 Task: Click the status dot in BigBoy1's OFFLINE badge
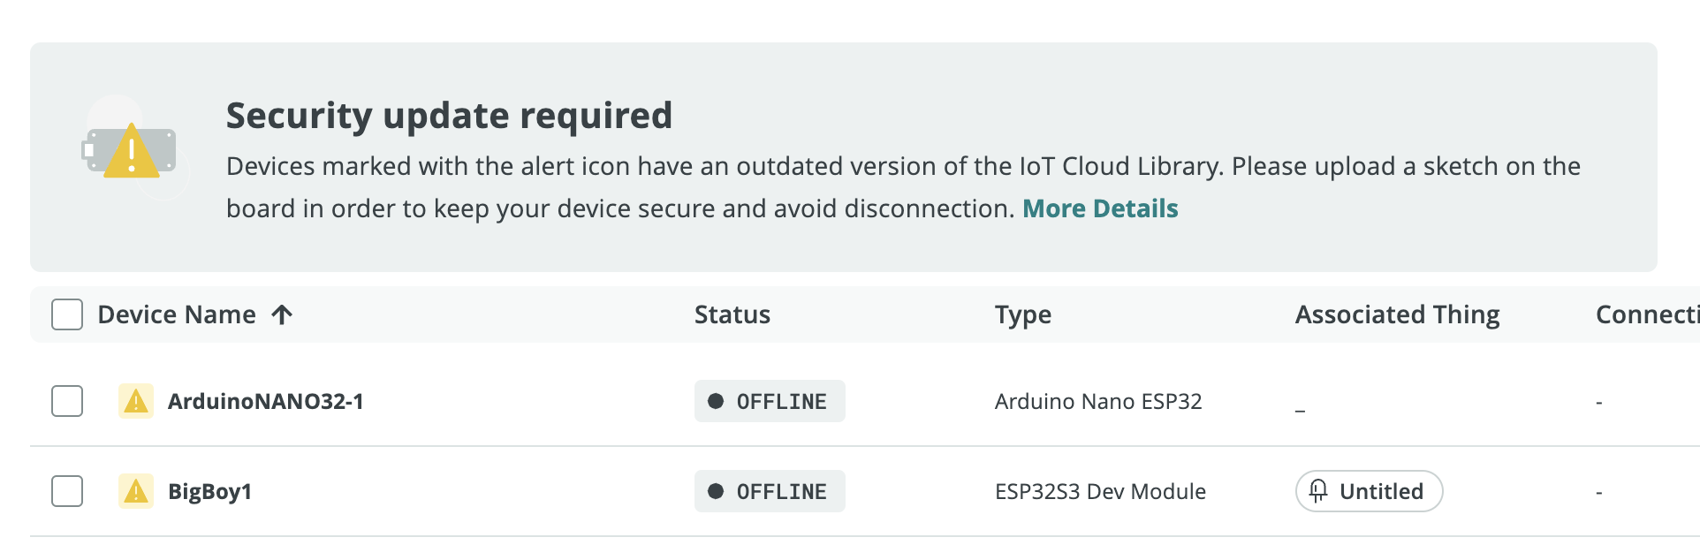[x=716, y=492]
